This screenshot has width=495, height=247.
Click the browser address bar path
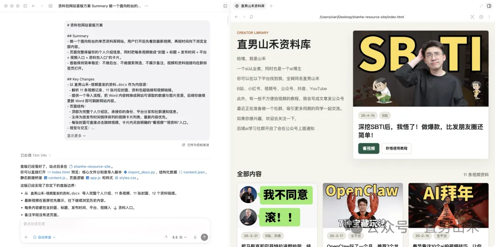point(362,17)
